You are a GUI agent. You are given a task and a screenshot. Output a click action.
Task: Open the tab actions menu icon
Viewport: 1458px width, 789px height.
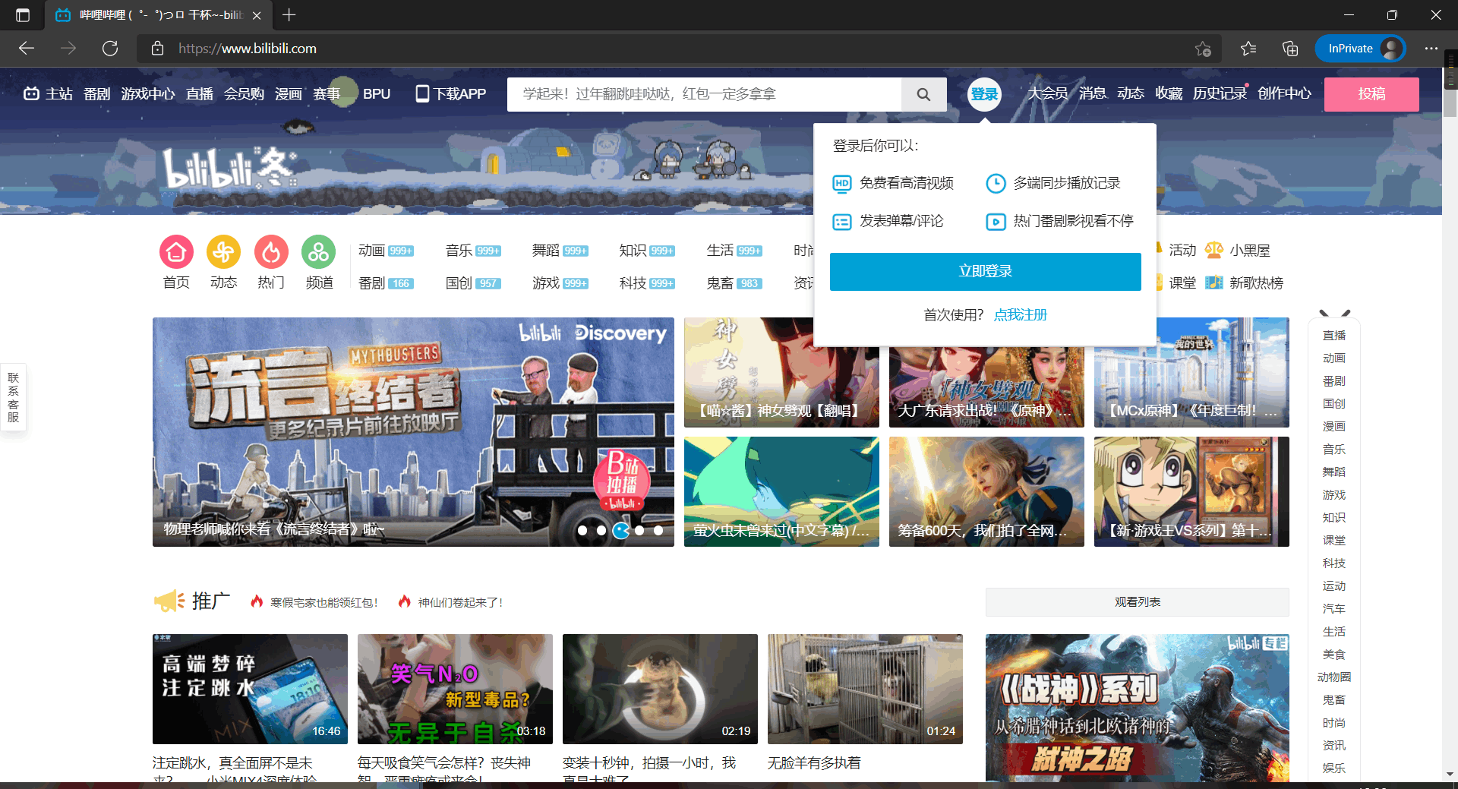click(23, 15)
